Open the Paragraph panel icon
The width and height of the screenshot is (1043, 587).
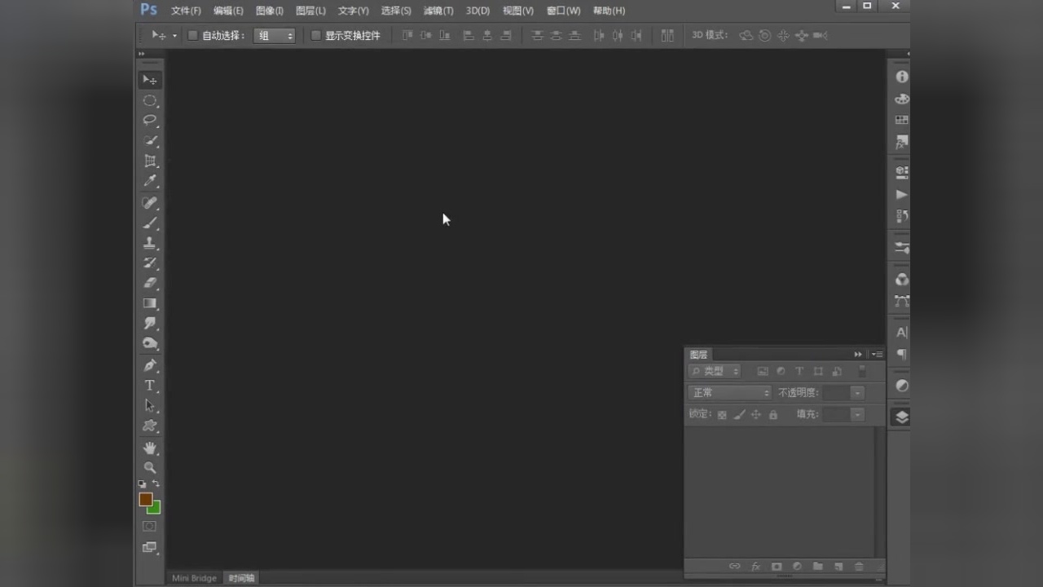902,355
